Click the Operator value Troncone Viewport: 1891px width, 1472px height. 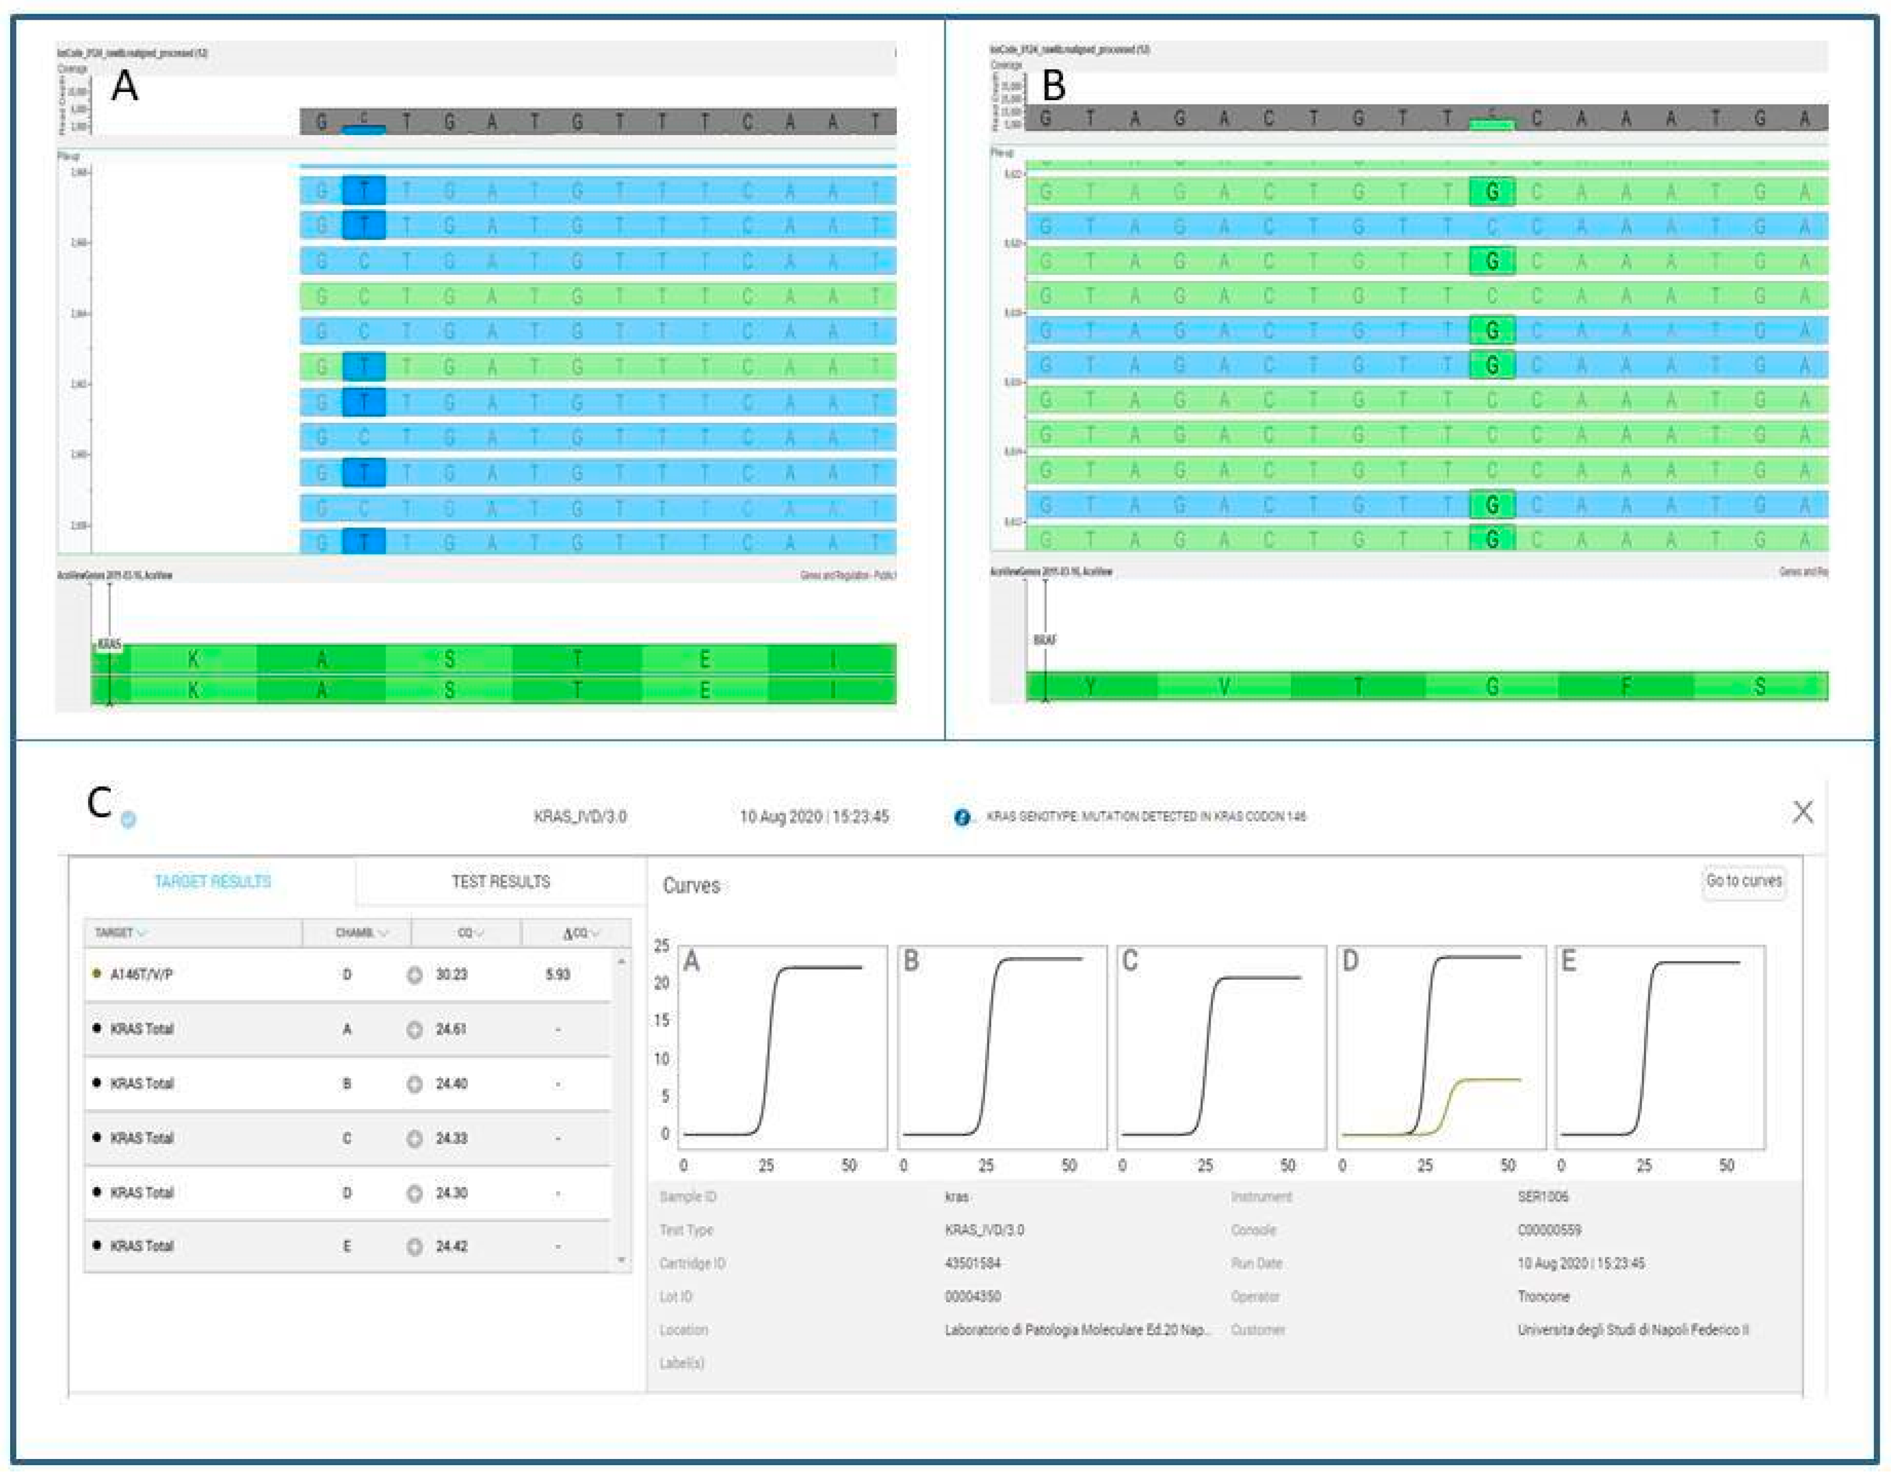click(x=1544, y=1296)
